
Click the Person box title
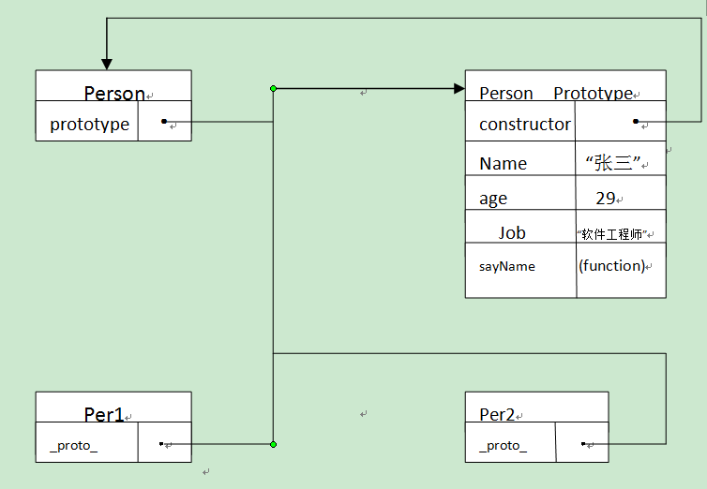pos(114,94)
